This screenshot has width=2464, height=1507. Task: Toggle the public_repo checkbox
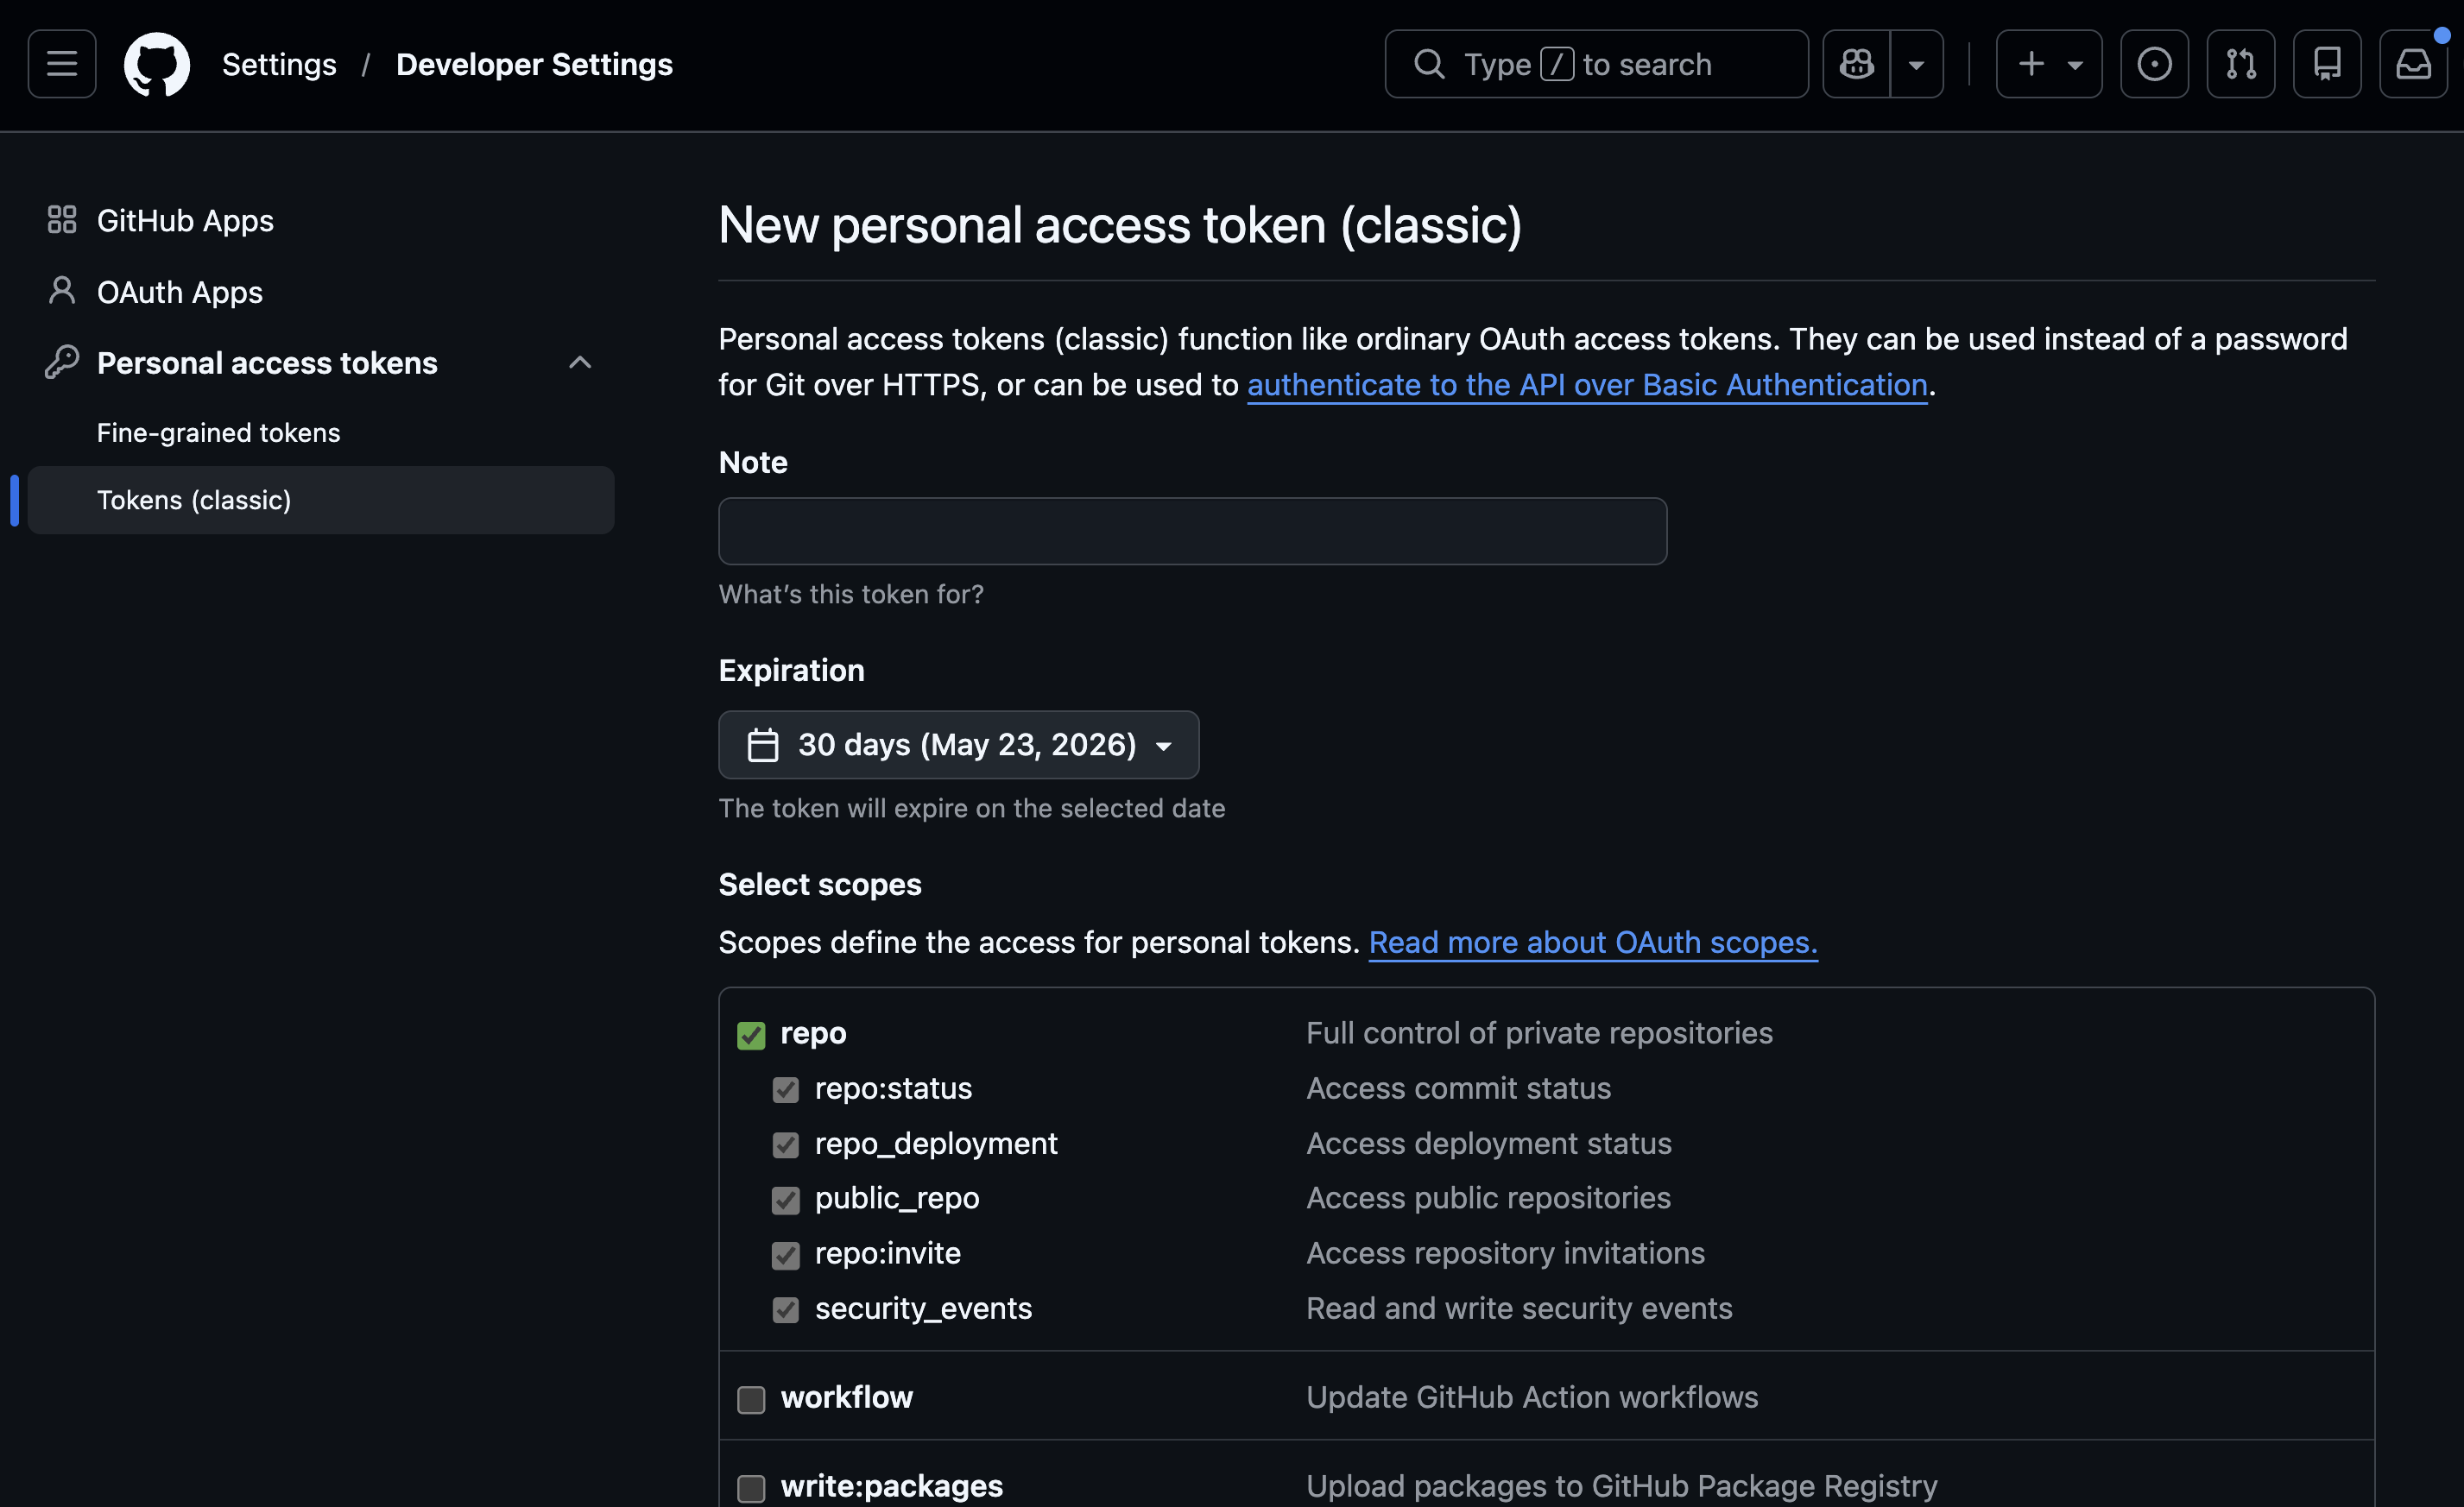point(786,1200)
